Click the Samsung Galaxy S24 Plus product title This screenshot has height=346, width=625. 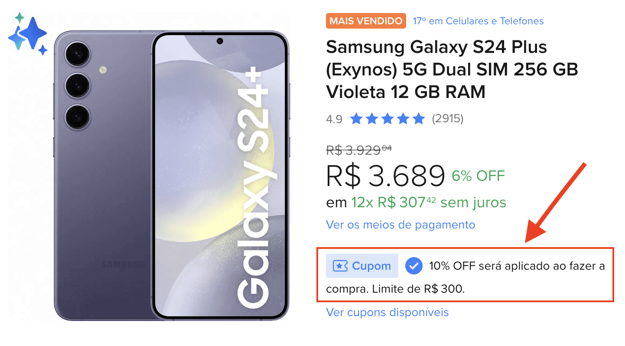click(x=452, y=69)
